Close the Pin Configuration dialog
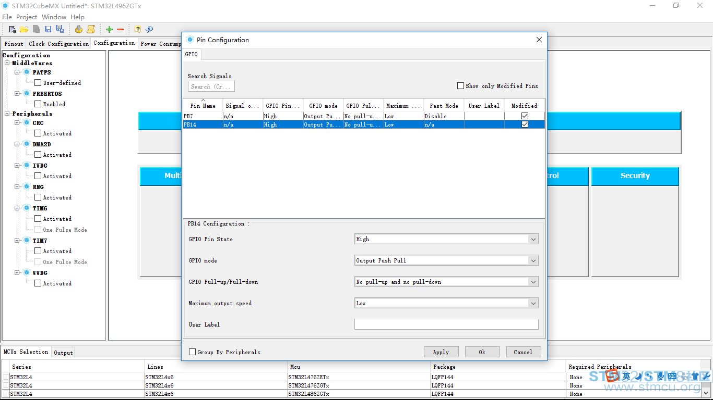 (539, 40)
